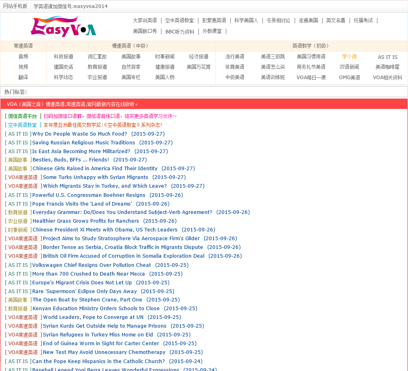
Task: Open 词汇掌故 category
Action: [97, 56]
